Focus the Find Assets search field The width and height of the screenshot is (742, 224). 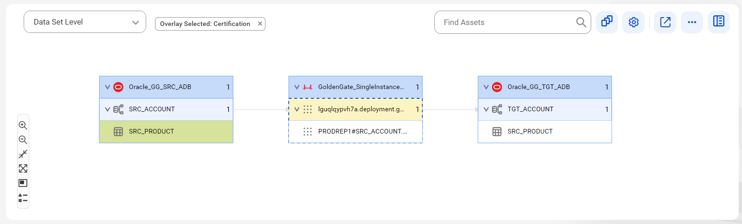tap(512, 22)
